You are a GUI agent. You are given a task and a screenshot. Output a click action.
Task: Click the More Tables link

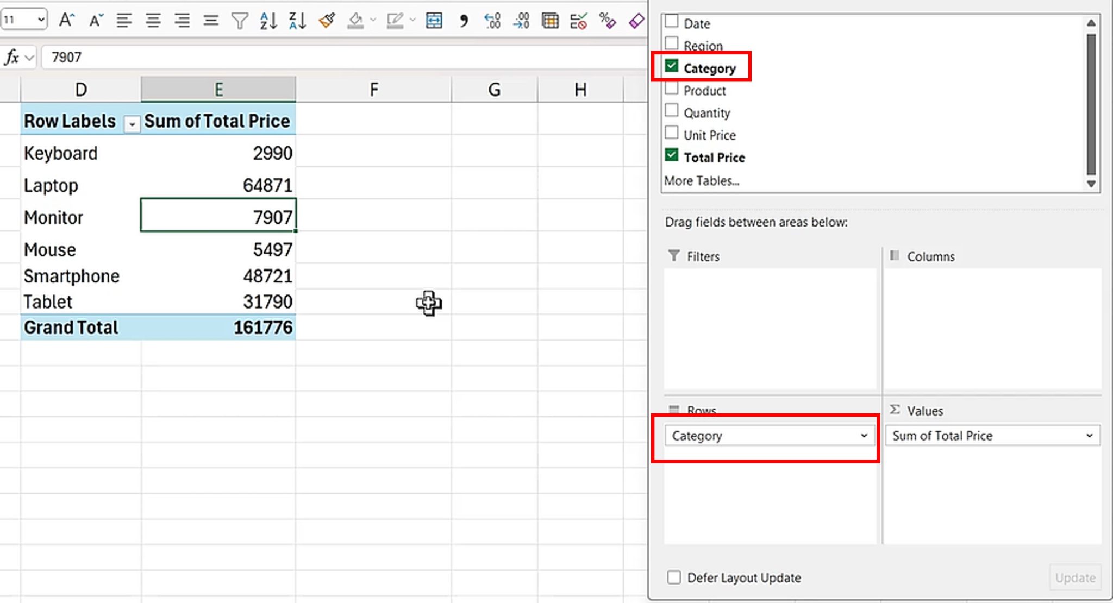pos(701,180)
